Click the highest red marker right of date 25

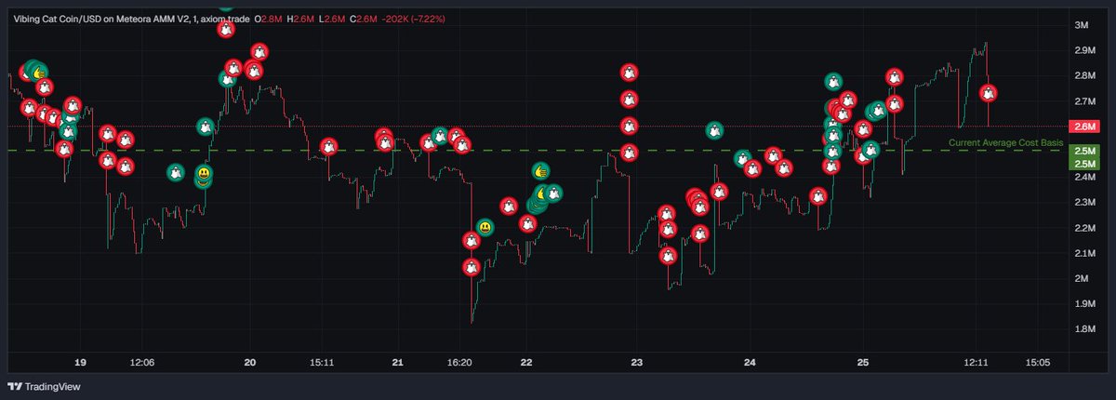click(x=894, y=77)
